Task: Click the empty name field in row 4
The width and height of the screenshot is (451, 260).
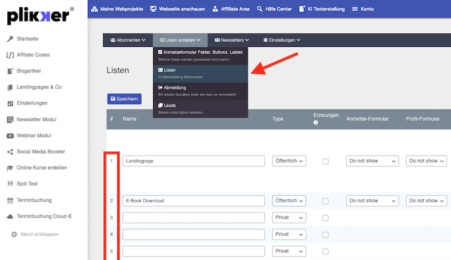Action: 193,234
